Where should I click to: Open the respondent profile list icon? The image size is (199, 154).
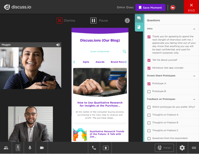click(18, 148)
